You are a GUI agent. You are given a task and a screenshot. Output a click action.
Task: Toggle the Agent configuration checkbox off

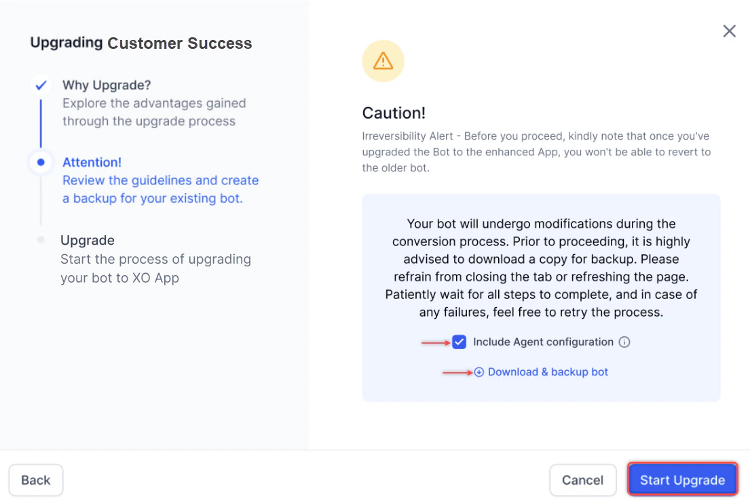coord(460,342)
